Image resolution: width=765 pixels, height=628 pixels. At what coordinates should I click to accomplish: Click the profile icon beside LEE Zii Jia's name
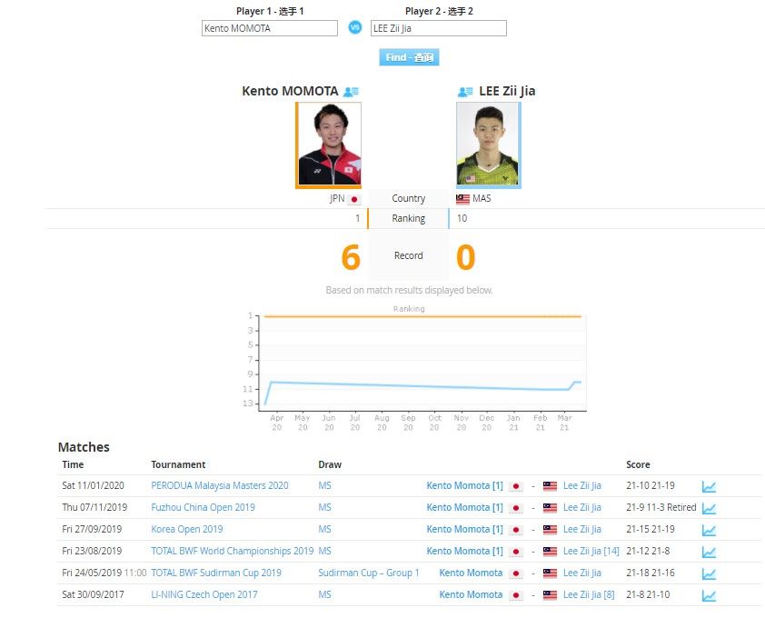pos(465,91)
